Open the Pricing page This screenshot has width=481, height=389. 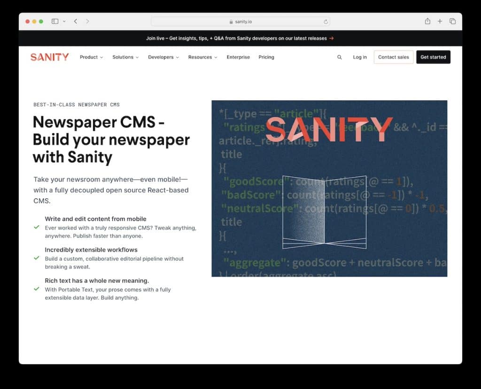266,57
